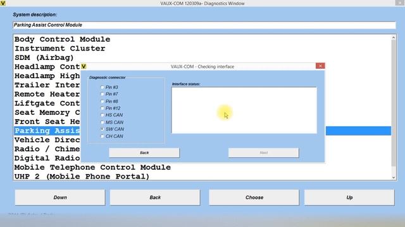Image resolution: width=405 pixels, height=227 pixels.
Task: Select the Radio / Chime list entry
Action: [x=47, y=149]
